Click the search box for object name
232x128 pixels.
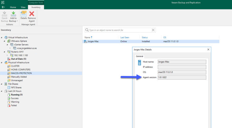pos(120,30)
